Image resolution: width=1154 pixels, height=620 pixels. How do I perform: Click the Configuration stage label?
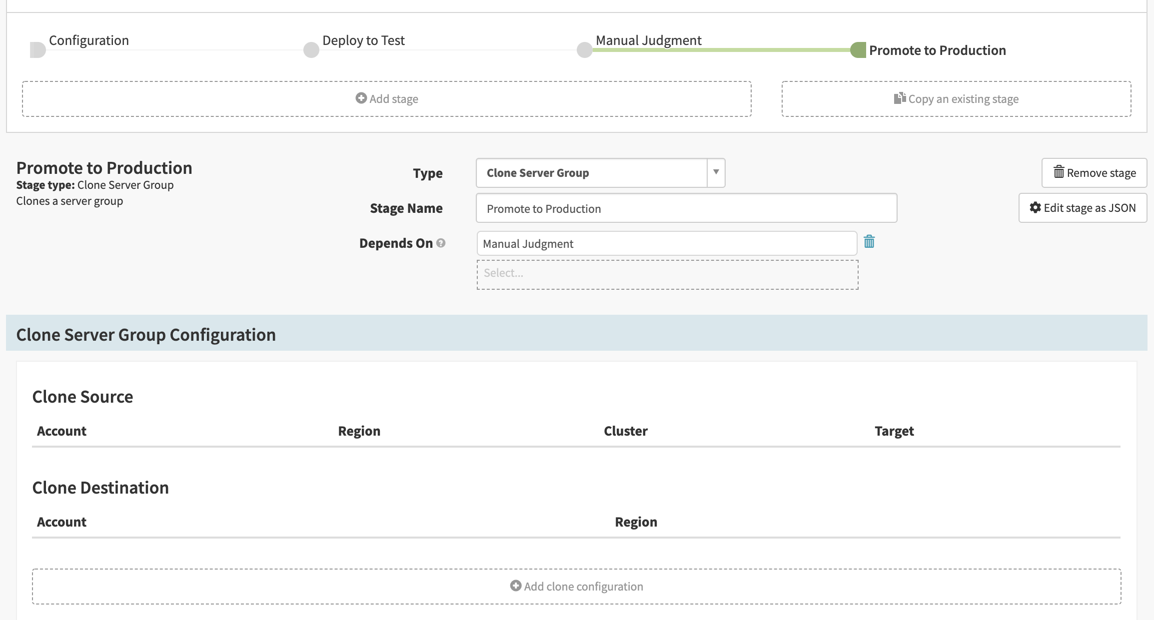(89, 40)
